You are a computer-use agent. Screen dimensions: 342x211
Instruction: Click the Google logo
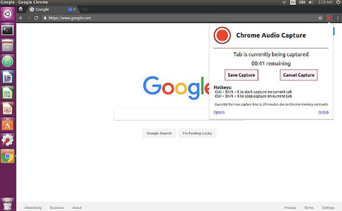176,88
